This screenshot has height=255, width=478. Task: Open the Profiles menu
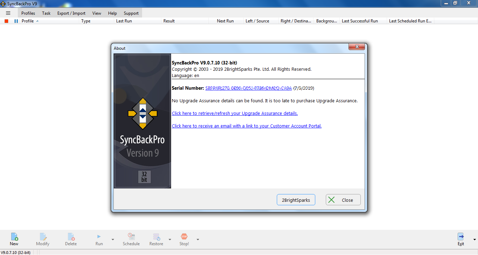pyautogui.click(x=28, y=13)
